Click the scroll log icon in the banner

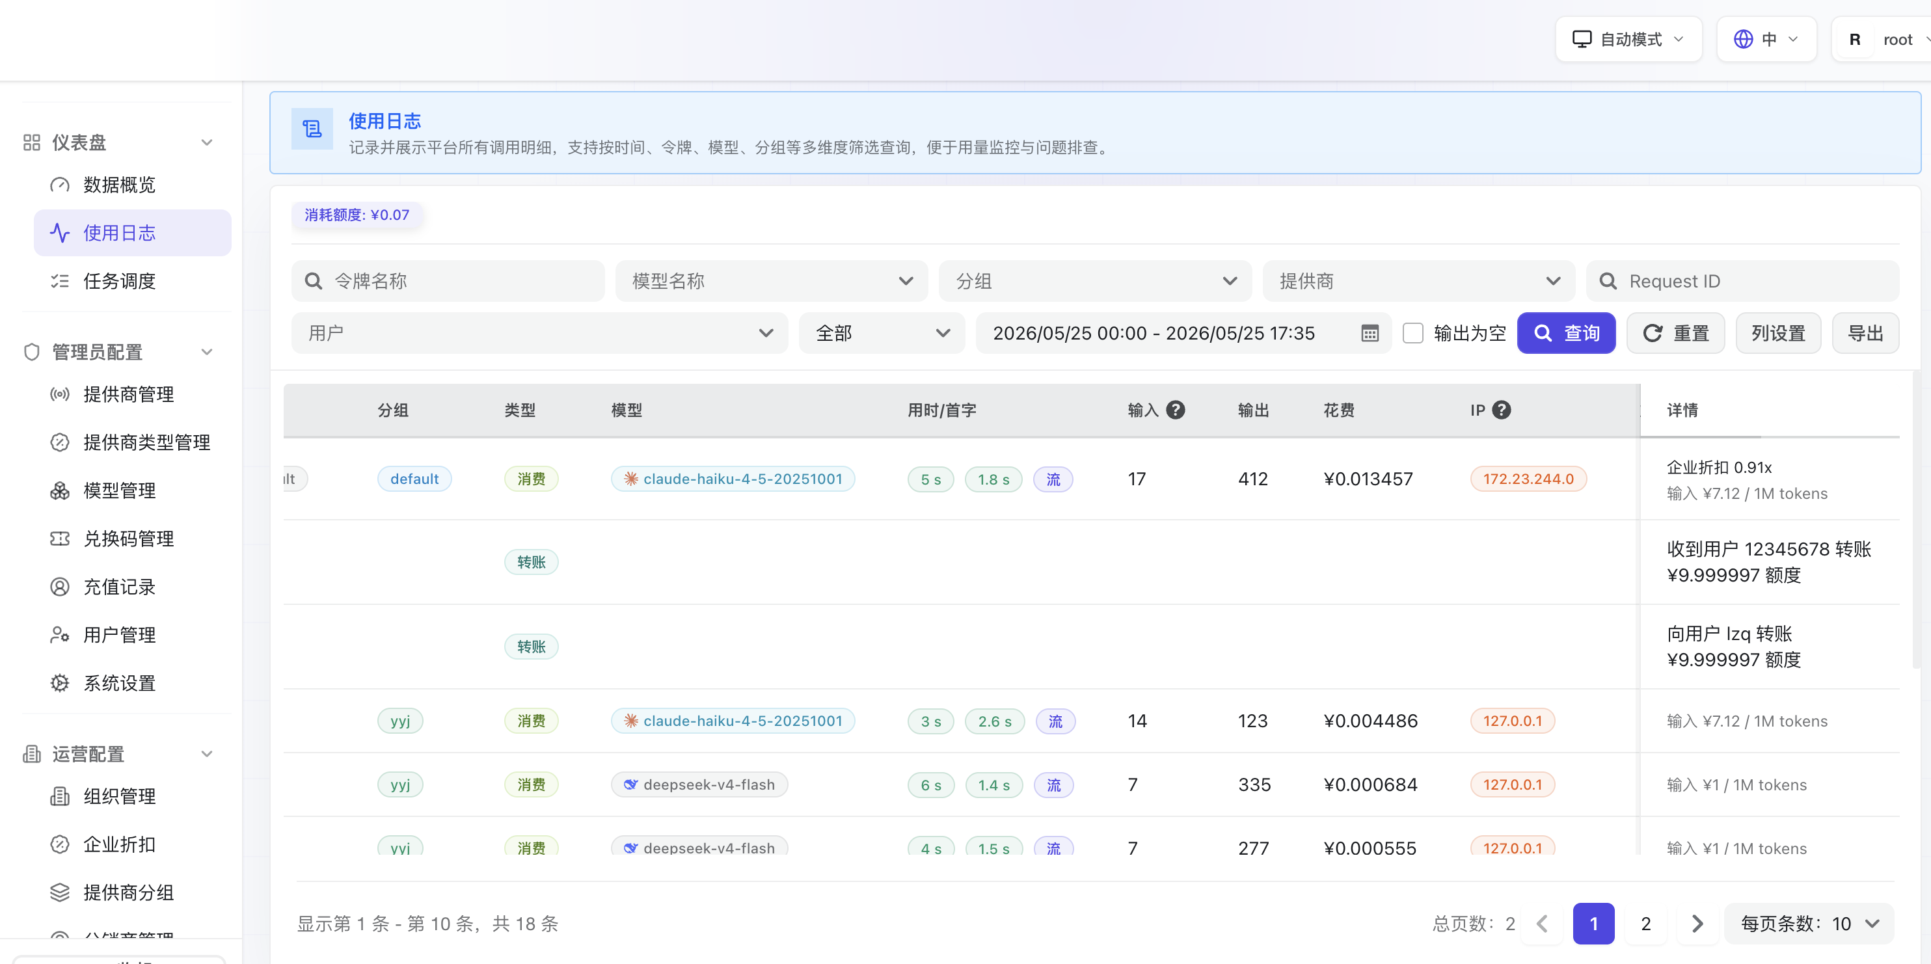[x=312, y=129]
